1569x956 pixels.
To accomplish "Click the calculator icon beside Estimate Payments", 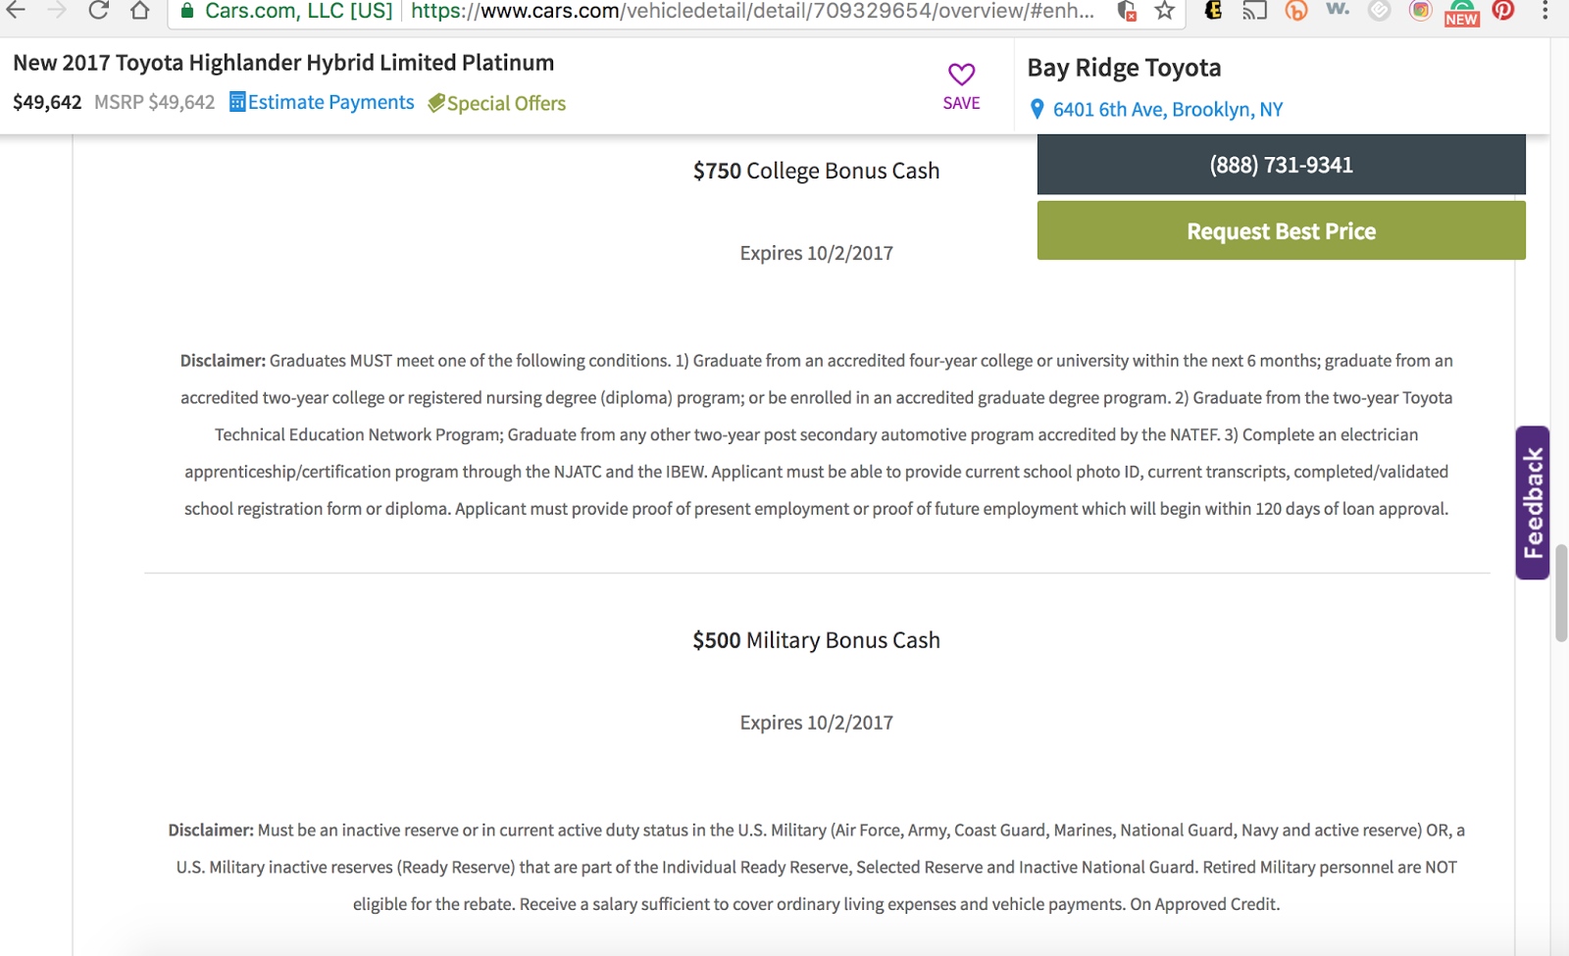I will pos(237,102).
